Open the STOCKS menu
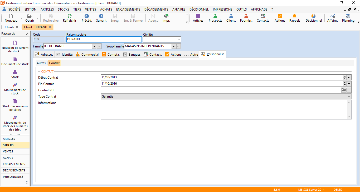 click(x=64, y=9)
